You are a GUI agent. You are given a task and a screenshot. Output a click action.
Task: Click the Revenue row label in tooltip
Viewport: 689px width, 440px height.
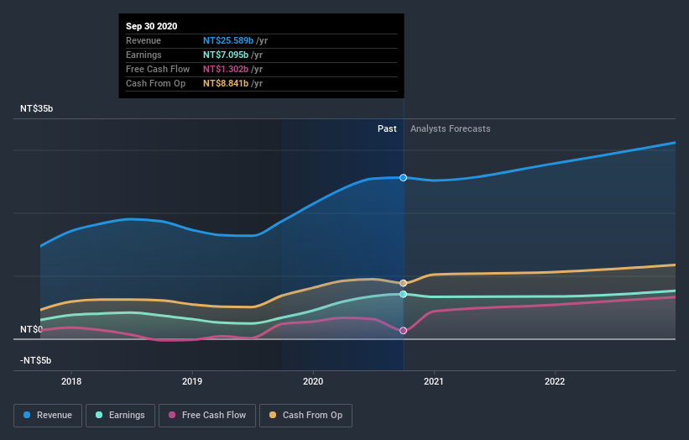144,40
